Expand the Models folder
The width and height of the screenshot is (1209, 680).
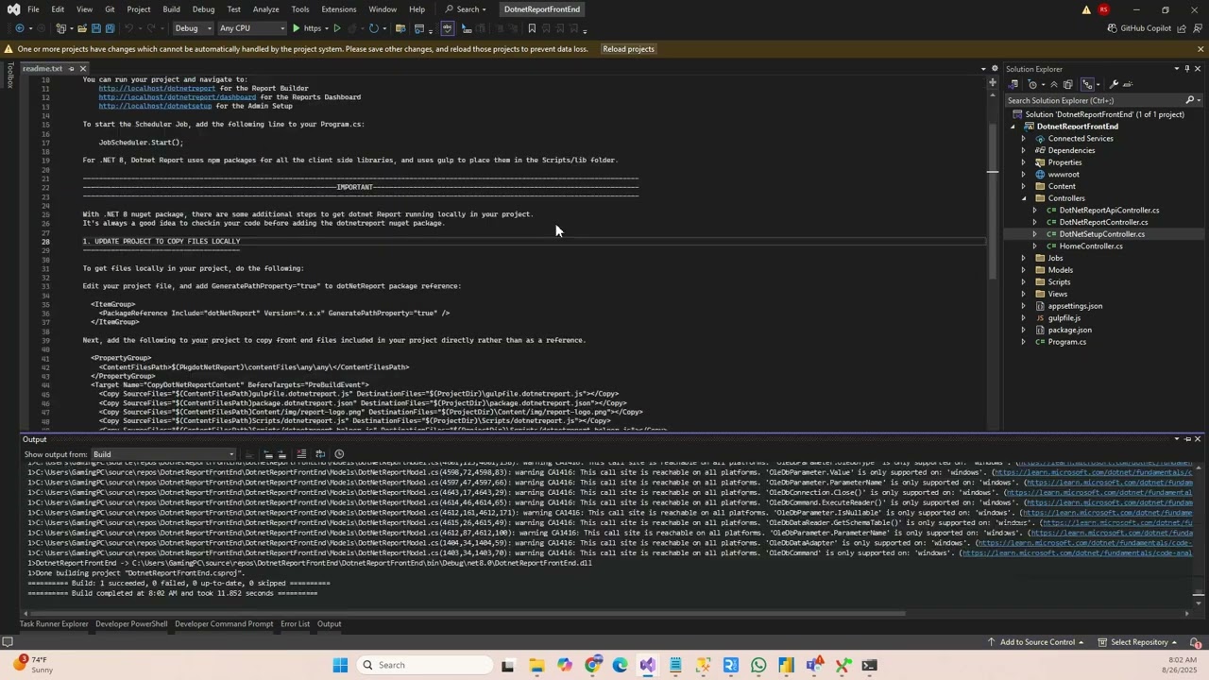tap(1024, 270)
